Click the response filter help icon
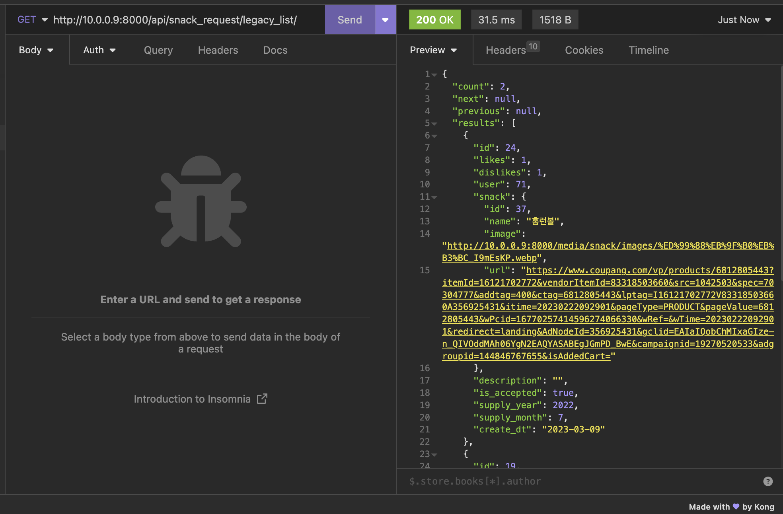The width and height of the screenshot is (783, 514). [767, 481]
